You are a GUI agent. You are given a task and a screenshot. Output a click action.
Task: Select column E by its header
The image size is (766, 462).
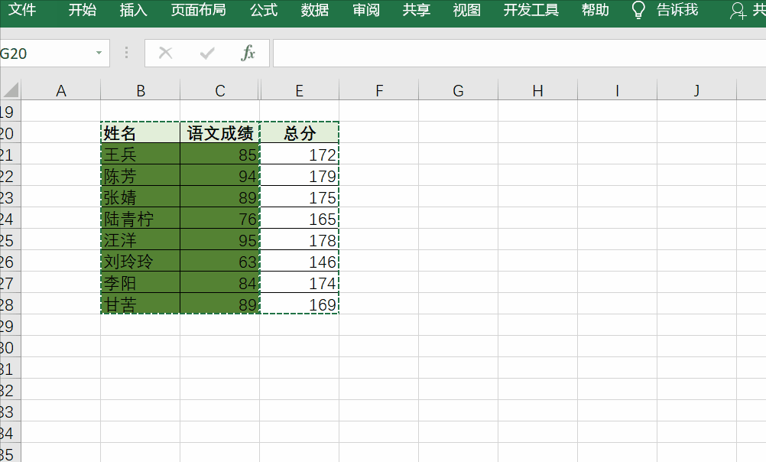[x=299, y=89]
